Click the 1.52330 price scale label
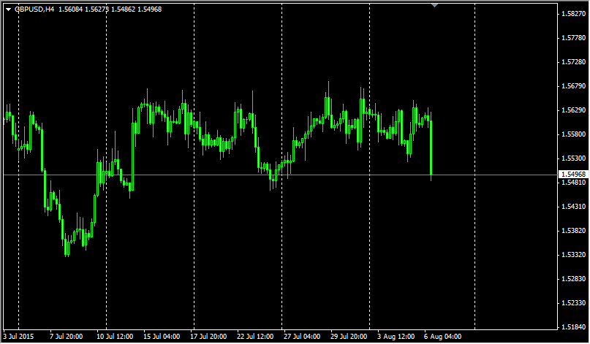Viewport: 590px width, 344px height. tap(573, 302)
